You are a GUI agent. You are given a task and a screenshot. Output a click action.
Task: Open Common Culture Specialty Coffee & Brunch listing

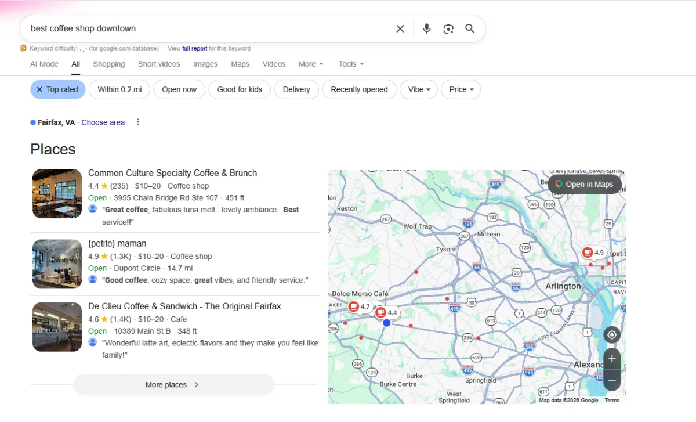172,173
